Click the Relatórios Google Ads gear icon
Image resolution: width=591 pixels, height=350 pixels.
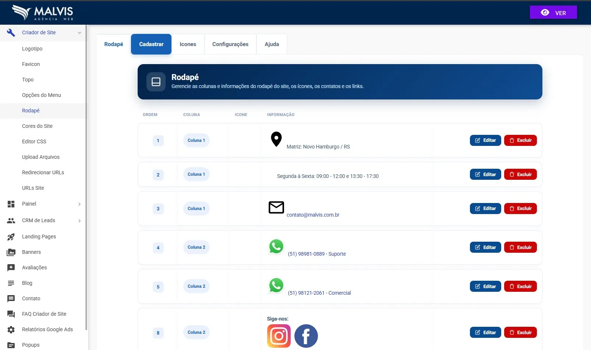[x=11, y=329]
